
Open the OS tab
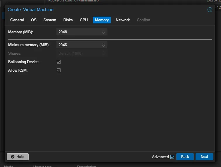tap(34, 20)
